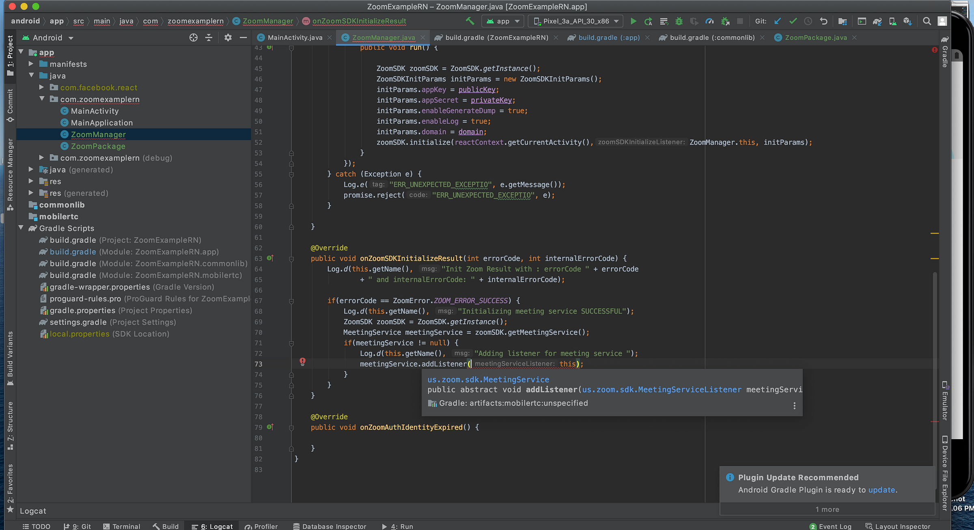Open the build.gradle (:app) editor tab
This screenshot has width=974, height=530.
608,37
